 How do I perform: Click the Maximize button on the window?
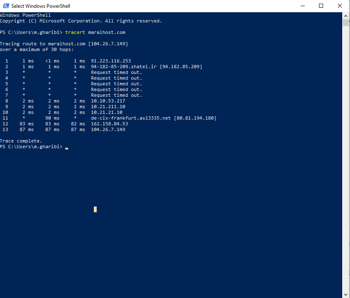coord(321,6)
